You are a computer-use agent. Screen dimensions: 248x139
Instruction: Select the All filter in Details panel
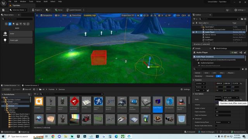pos(219,76)
